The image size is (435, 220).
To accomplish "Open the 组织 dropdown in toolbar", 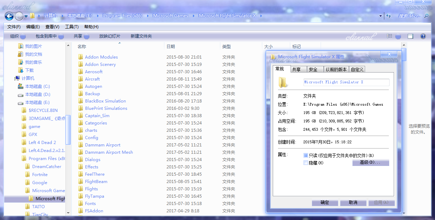I will (17, 36).
